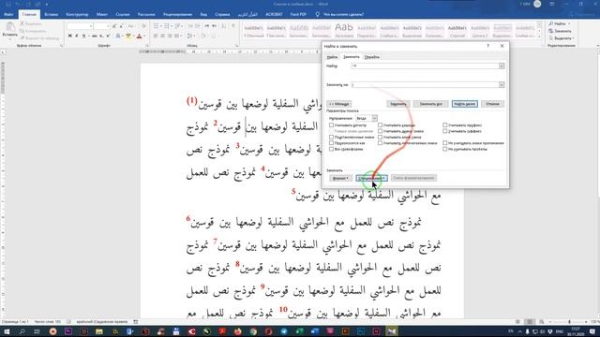Toggle Bold formatting in the ribbon
Image resolution: width=600 pixels, height=337 pixels.
click(69, 36)
